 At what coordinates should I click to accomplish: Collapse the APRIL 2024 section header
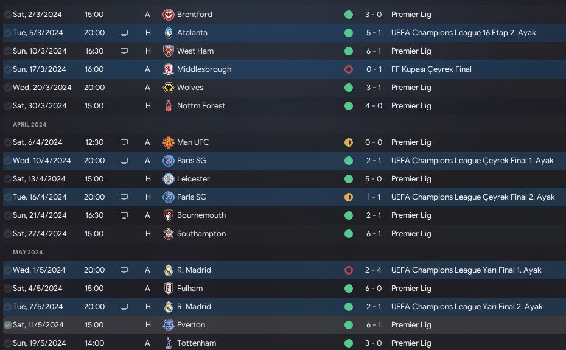click(x=30, y=125)
